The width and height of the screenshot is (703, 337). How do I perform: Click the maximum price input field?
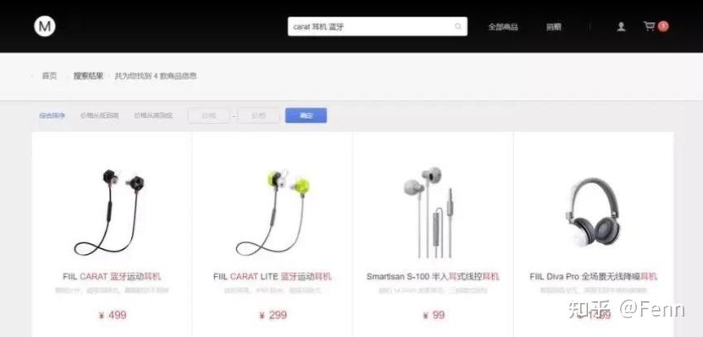coord(259,116)
